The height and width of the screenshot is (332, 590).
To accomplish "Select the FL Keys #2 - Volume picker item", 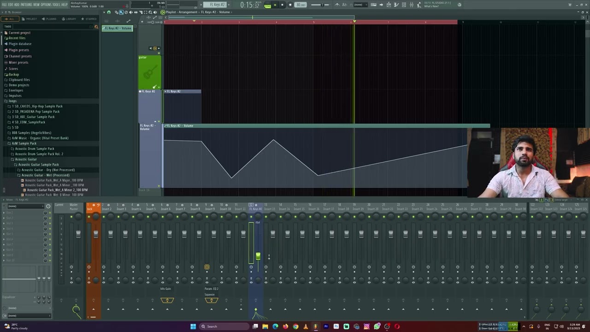I will tap(118, 28).
